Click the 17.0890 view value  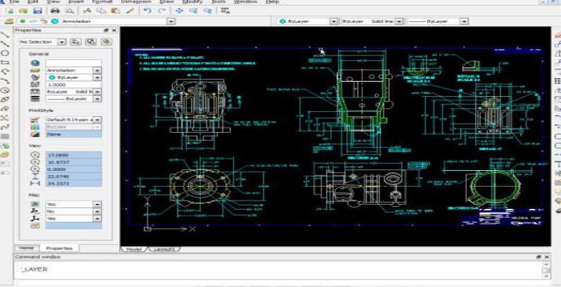[x=73, y=155]
